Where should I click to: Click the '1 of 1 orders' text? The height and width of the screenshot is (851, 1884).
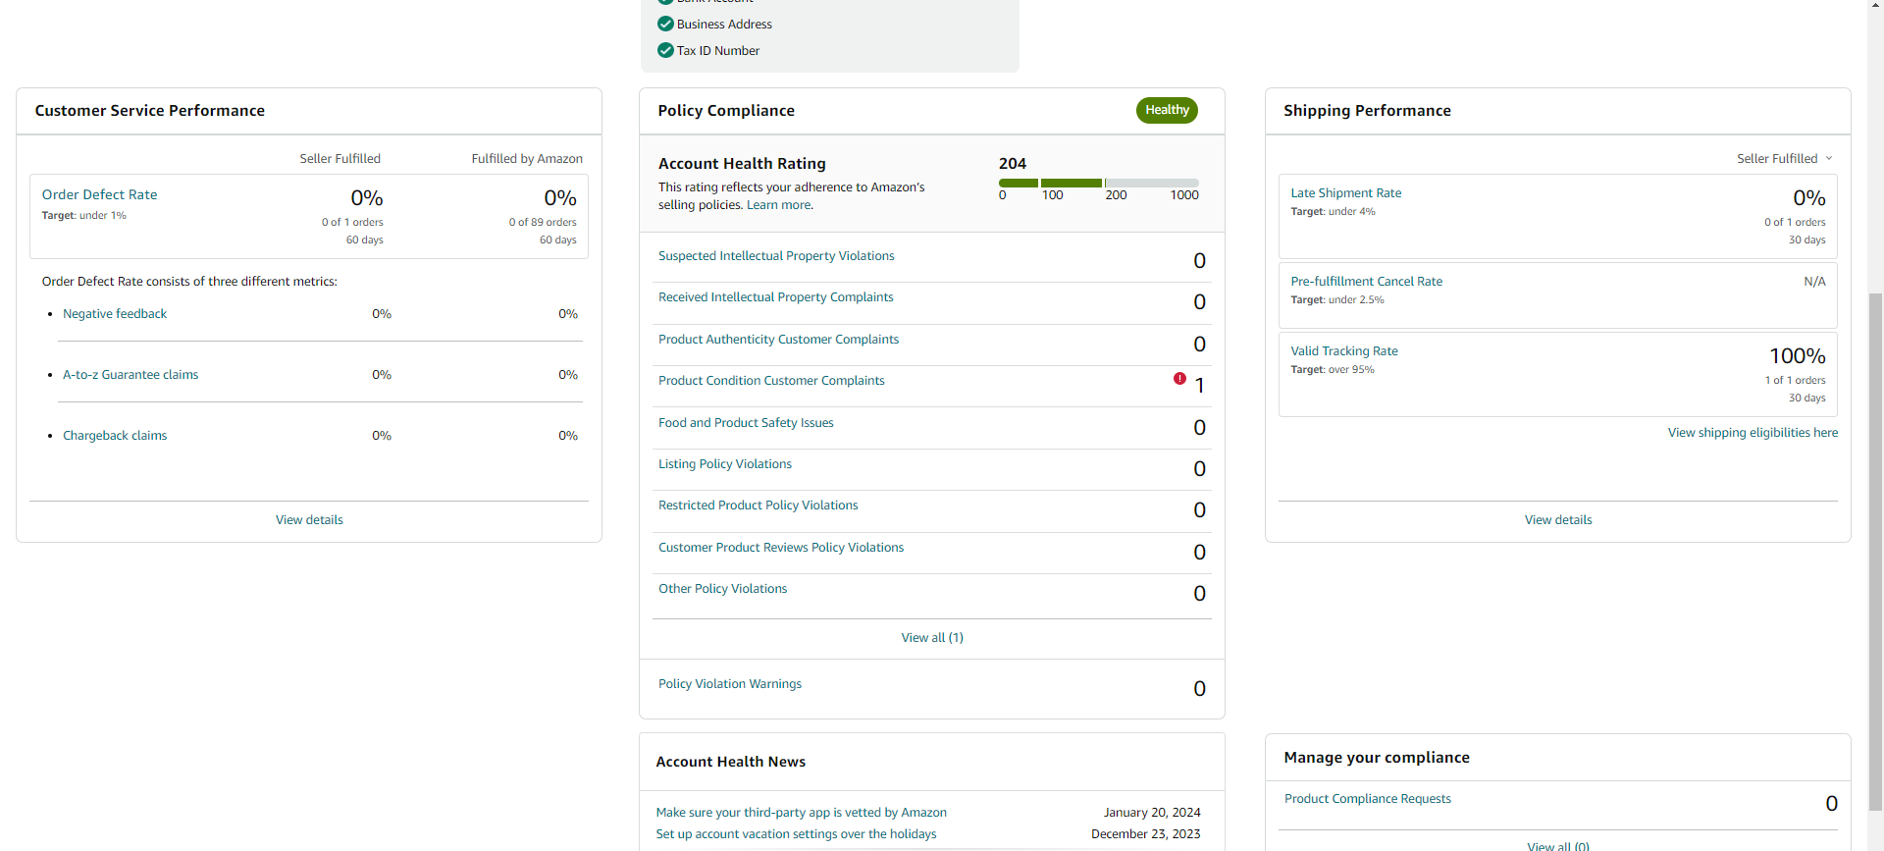coord(1795,381)
